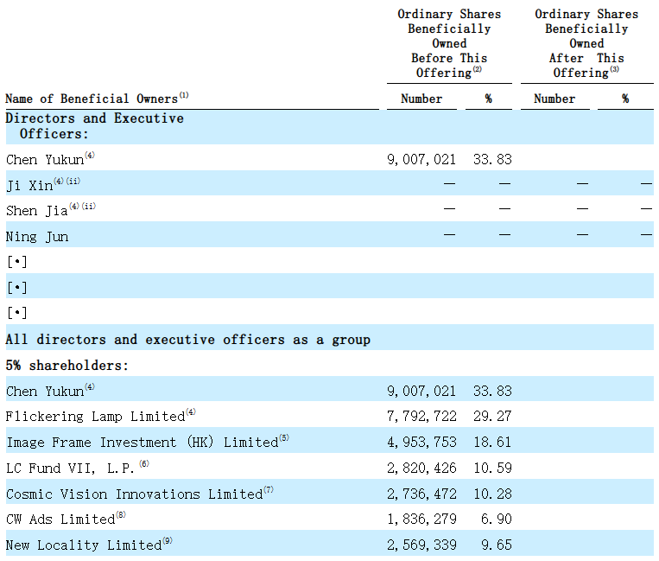Image resolution: width=659 pixels, height=561 pixels.
Task: Select Image Frame Investment (HK) Limited
Action: [x=142, y=443]
